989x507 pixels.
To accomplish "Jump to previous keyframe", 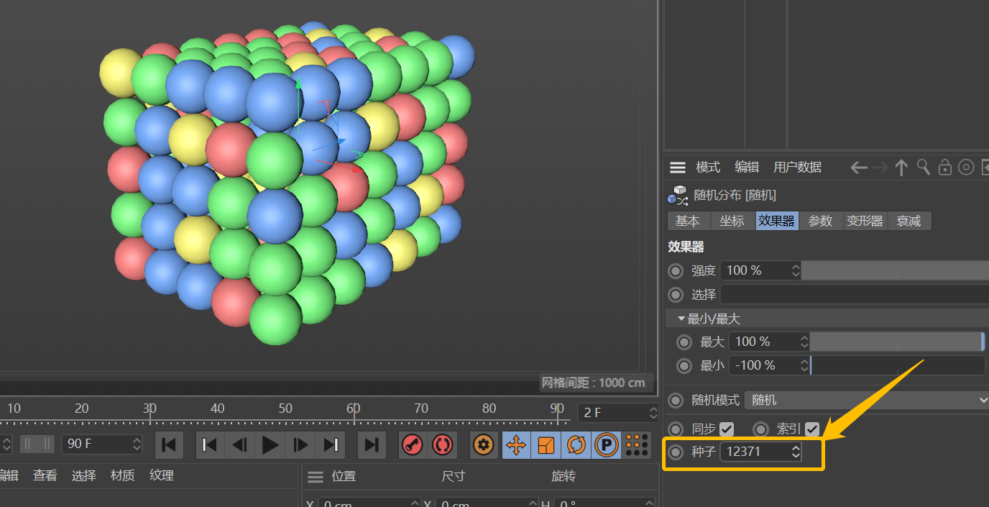I will coord(210,444).
